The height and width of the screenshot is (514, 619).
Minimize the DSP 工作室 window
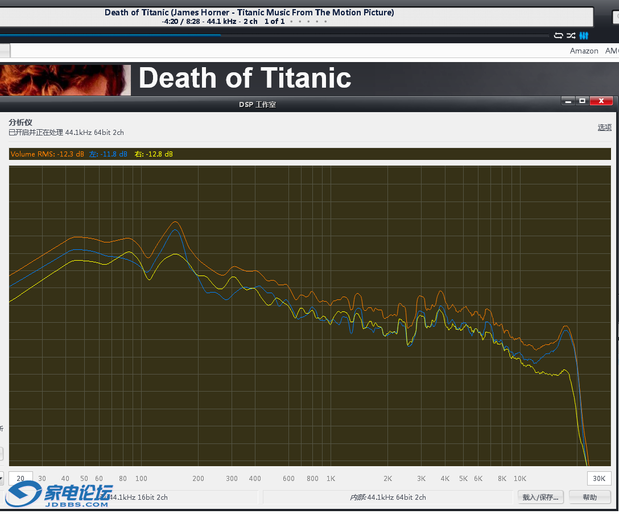point(568,101)
